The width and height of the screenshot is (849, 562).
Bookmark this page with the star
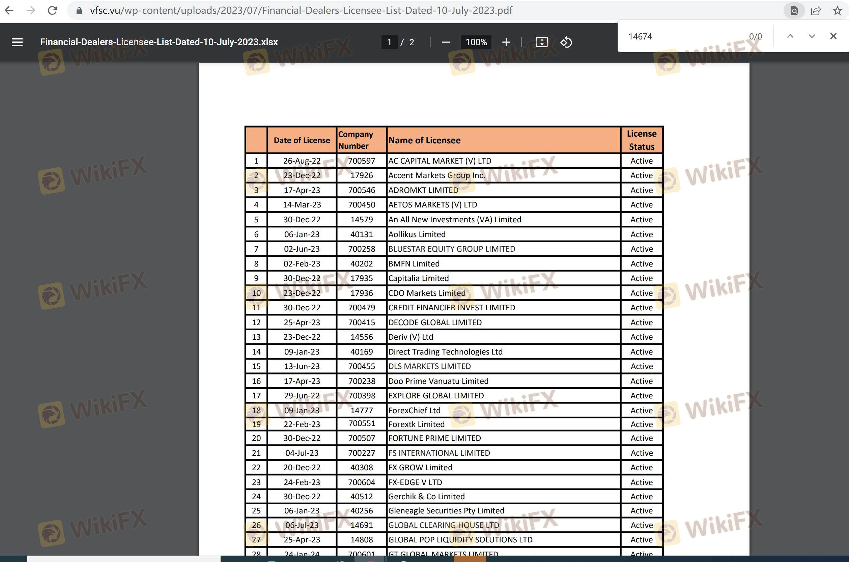click(x=837, y=10)
